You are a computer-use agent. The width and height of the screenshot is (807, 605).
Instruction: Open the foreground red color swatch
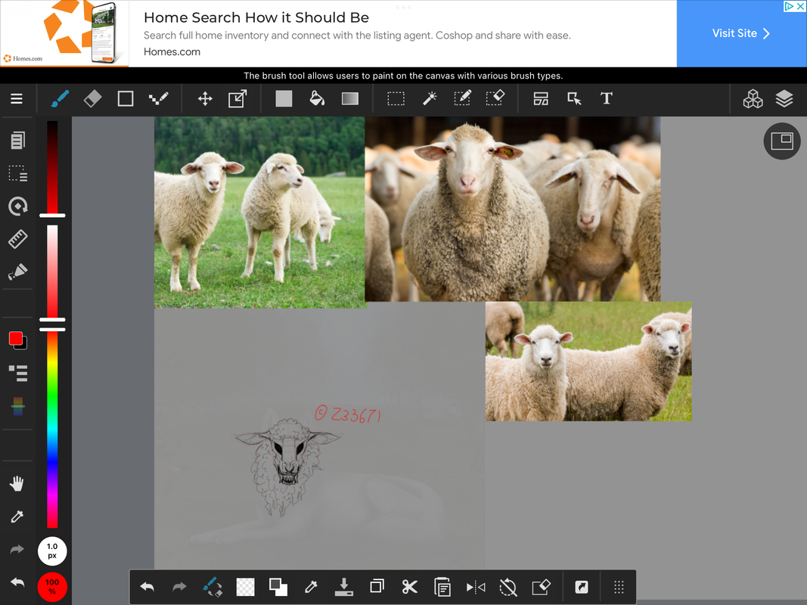pos(16,339)
